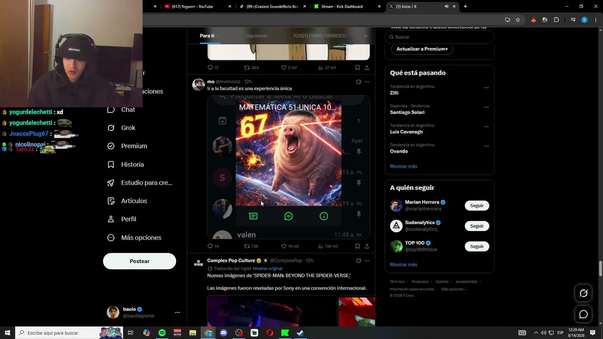Open a new browser tab
603x339 pixels.
pyautogui.click(x=465, y=7)
